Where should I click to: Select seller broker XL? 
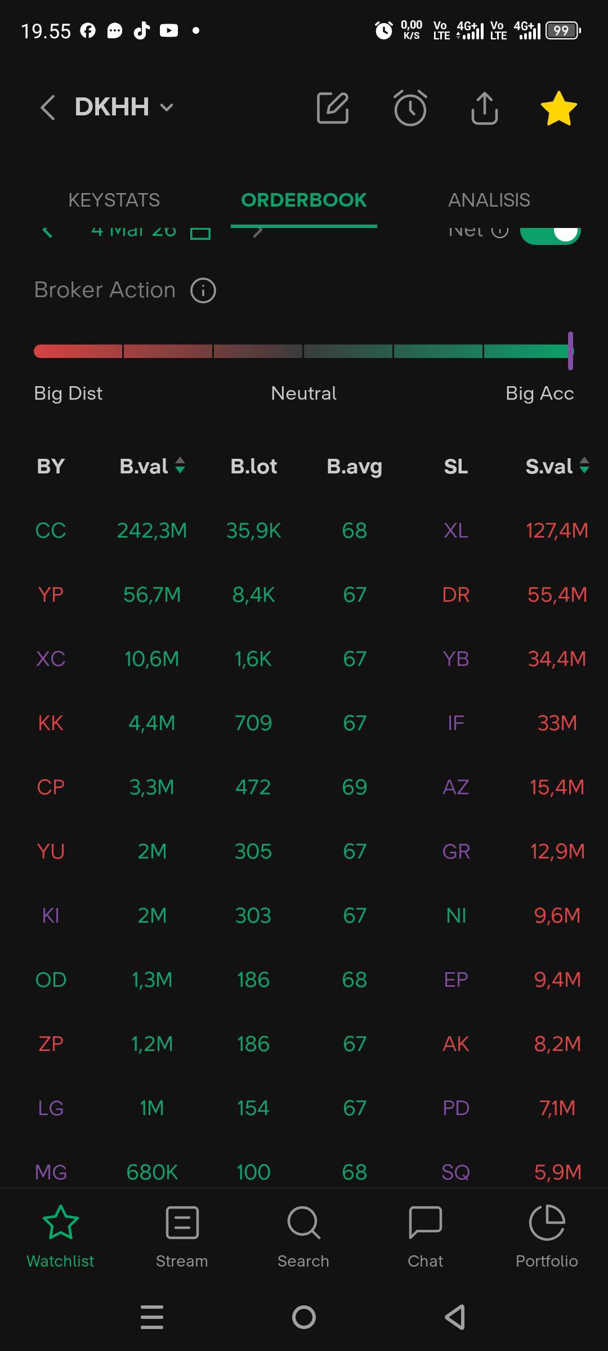[x=455, y=530]
